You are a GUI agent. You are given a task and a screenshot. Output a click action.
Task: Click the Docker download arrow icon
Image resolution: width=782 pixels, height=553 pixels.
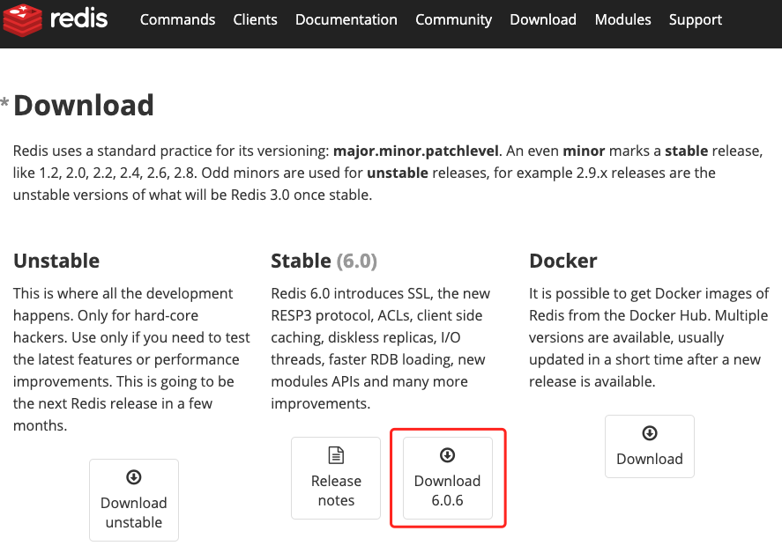click(650, 433)
